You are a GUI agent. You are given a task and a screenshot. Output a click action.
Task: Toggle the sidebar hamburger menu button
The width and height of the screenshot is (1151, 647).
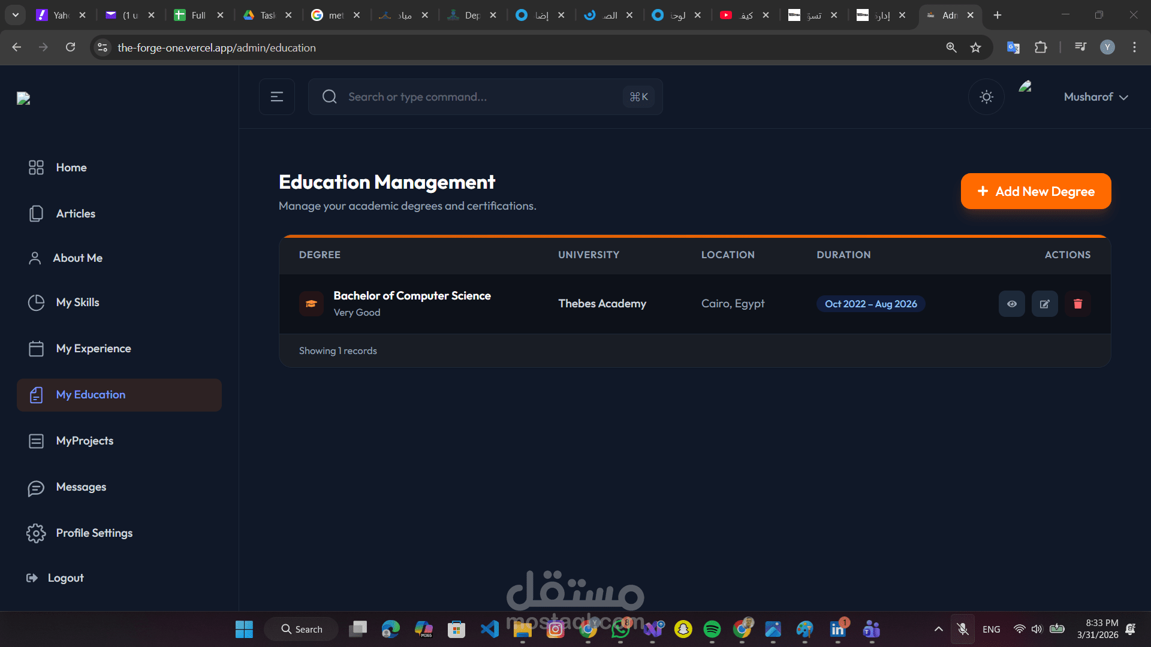pyautogui.click(x=276, y=96)
